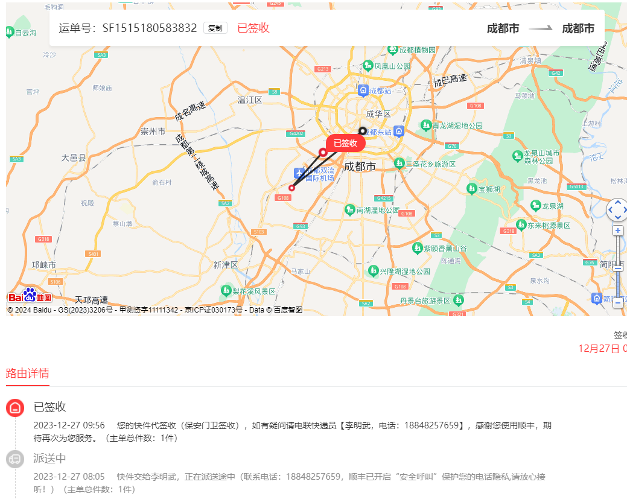
Task: Click the Baidu 地图 logo
Action: 30,296
